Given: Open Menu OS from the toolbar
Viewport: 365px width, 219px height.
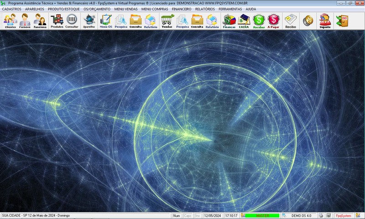Looking at the screenshot, I should (x=106, y=21).
